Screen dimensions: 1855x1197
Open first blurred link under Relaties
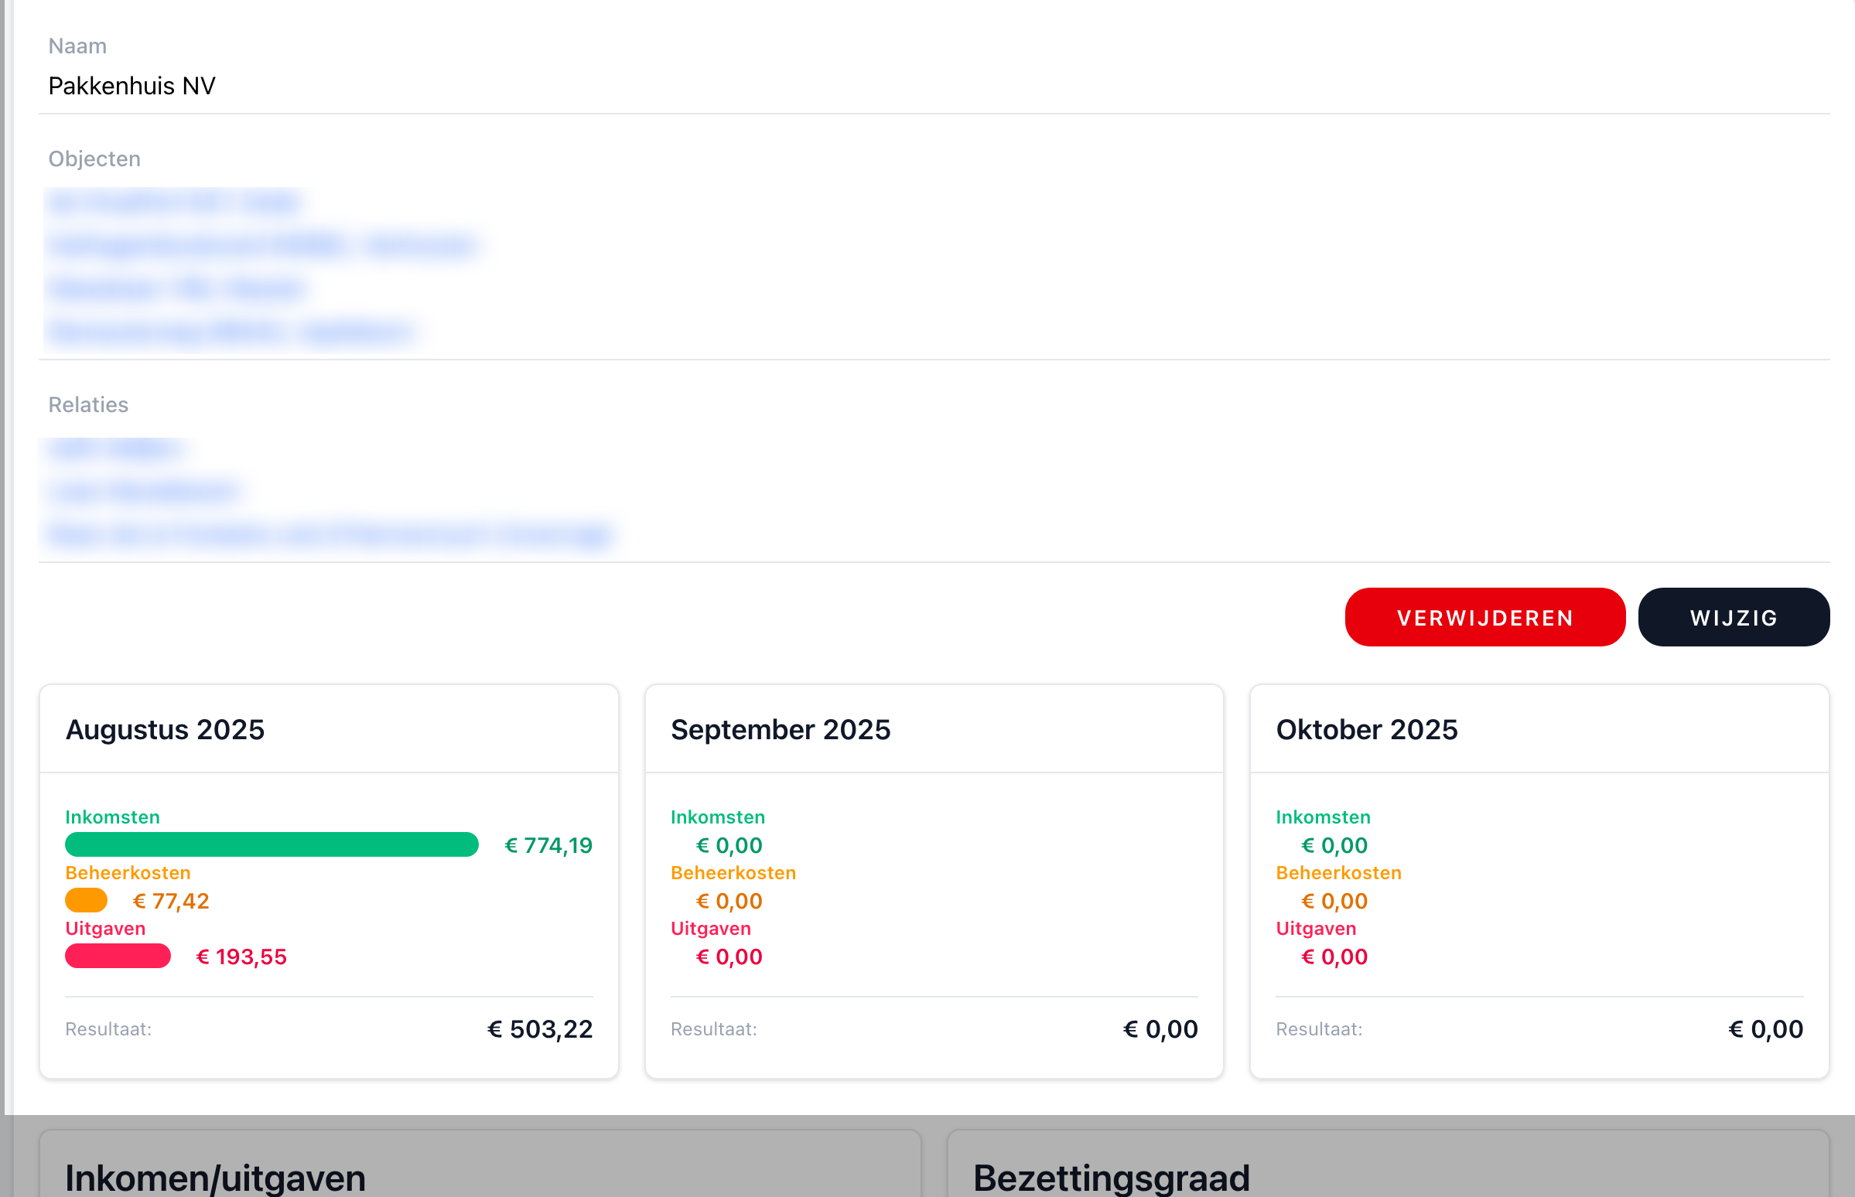click(x=115, y=449)
